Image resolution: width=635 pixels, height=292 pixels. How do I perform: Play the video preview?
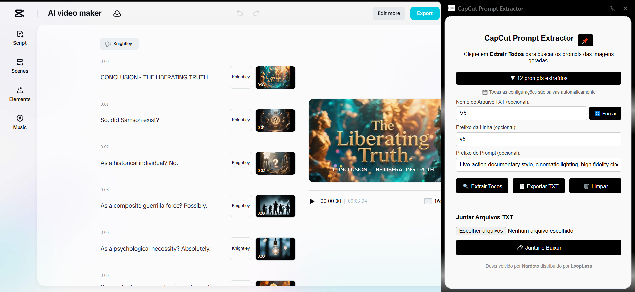(312, 201)
